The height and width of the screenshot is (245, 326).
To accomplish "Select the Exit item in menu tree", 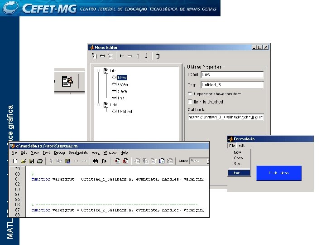I will [x=118, y=98].
